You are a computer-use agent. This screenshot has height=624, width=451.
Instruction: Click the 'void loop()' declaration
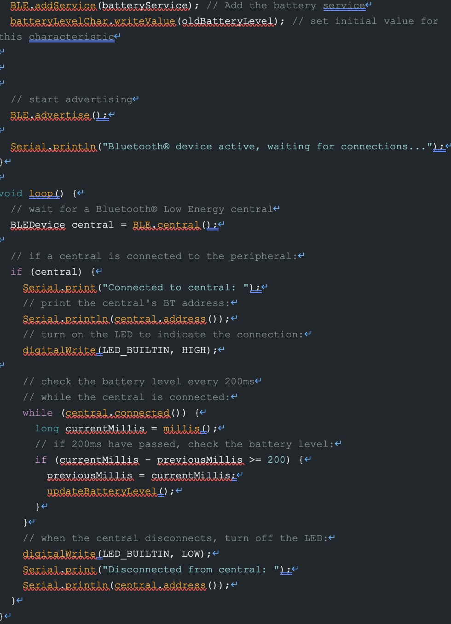(31, 194)
